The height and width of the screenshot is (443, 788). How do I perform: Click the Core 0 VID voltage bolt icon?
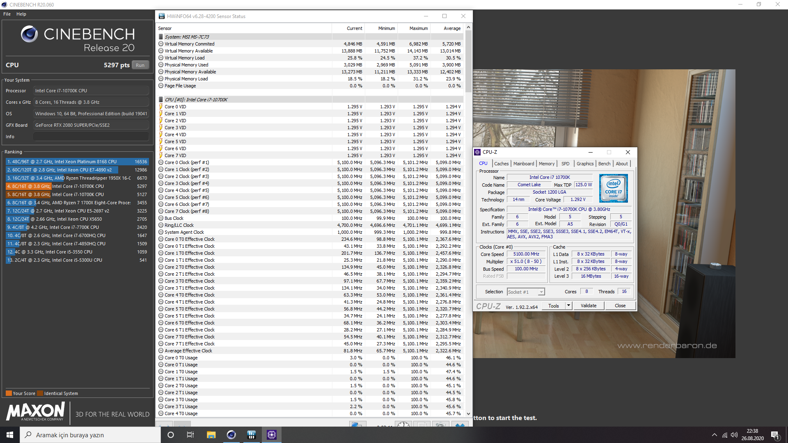tap(161, 107)
